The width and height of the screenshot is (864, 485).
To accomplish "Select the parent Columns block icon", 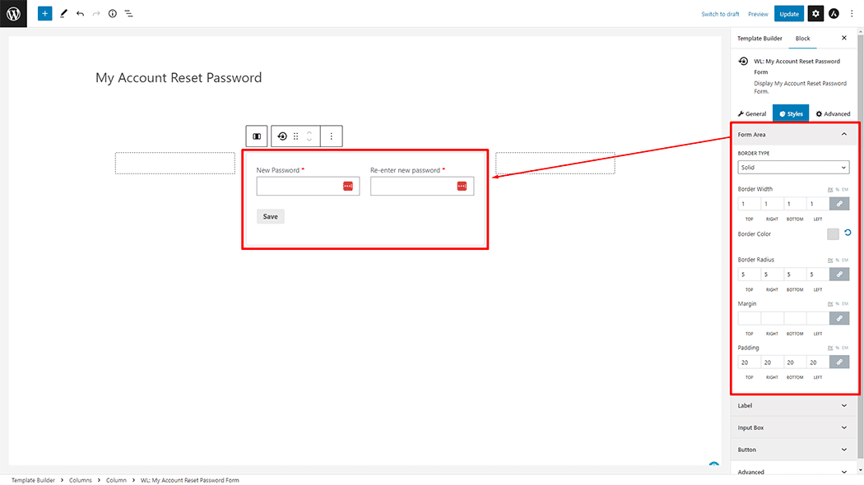I will pyautogui.click(x=257, y=136).
